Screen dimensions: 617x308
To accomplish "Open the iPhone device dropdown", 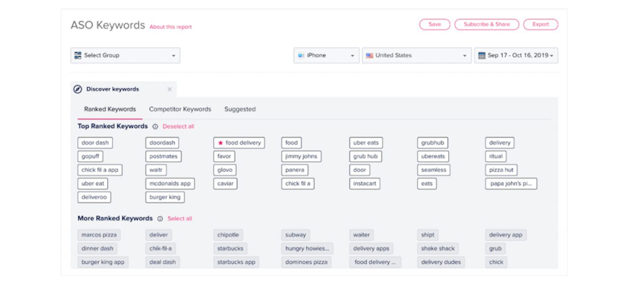I will (326, 55).
